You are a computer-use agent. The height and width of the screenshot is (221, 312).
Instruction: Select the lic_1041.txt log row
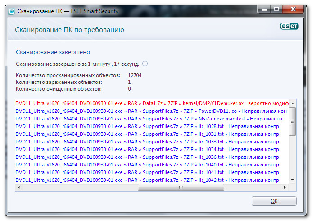152,172
